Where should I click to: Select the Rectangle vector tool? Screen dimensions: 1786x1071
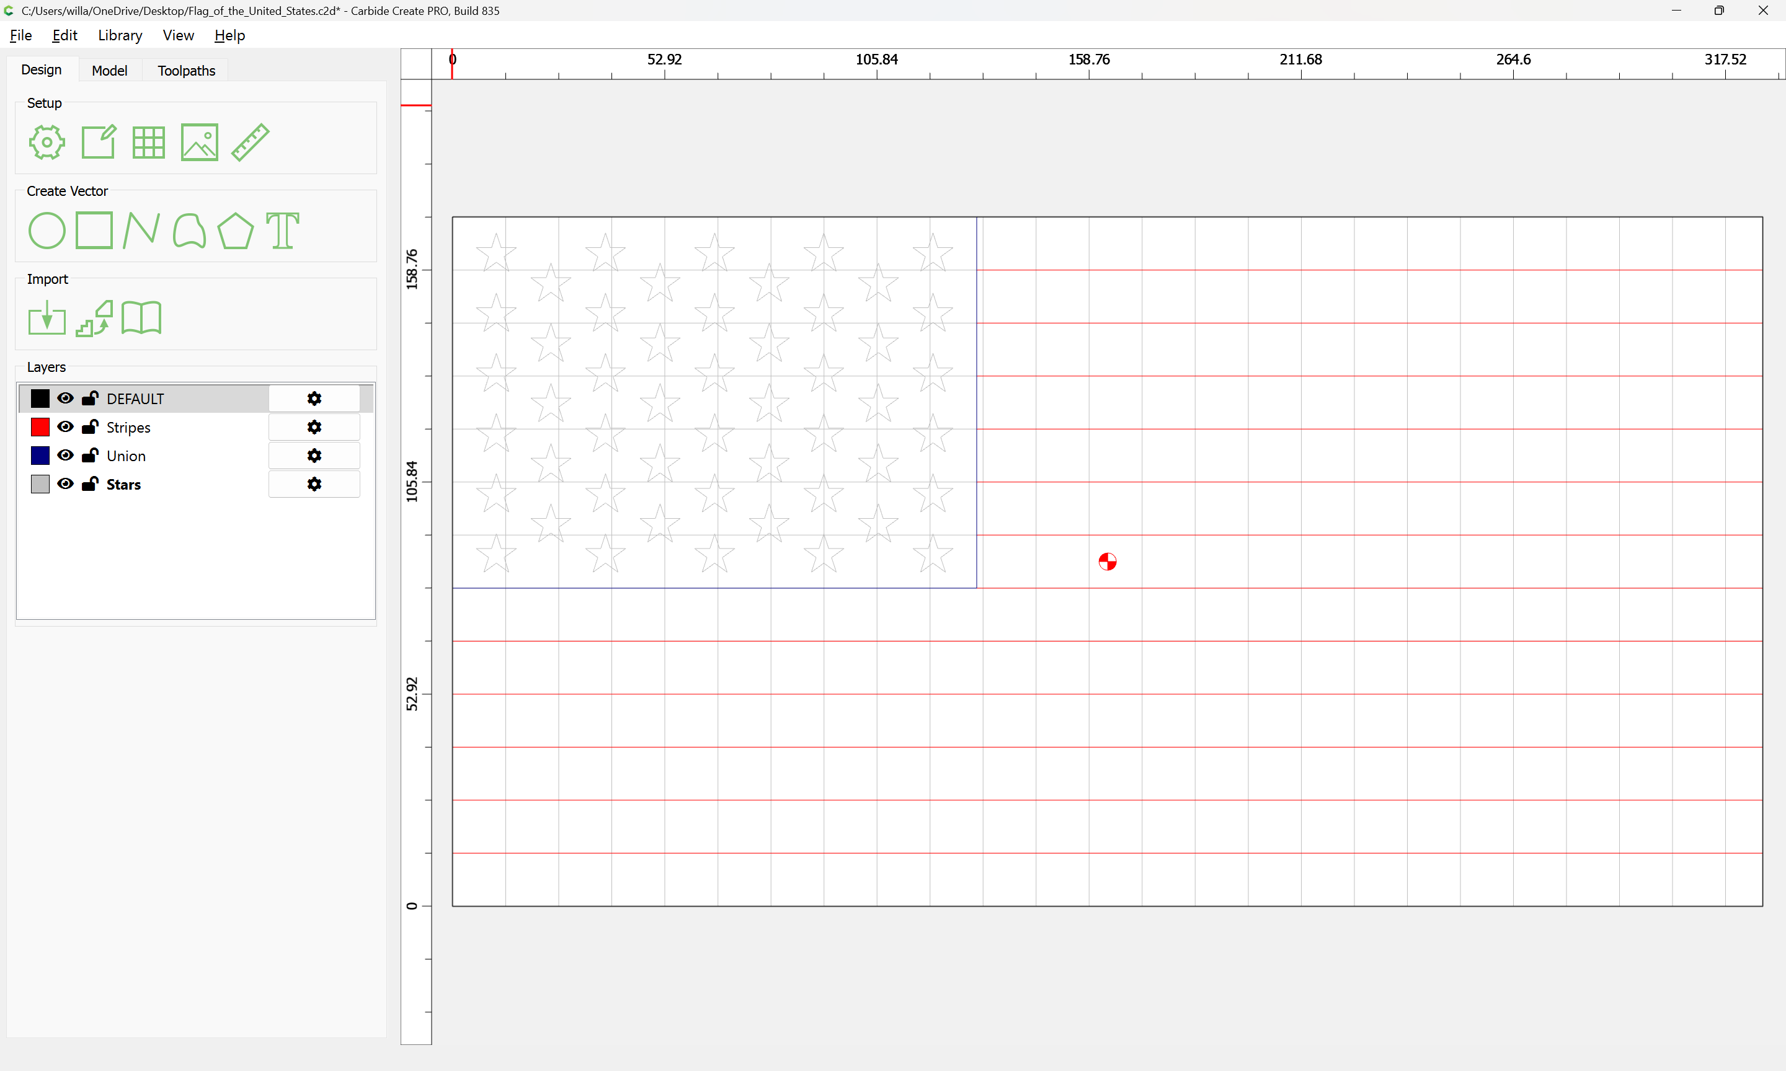coord(94,231)
